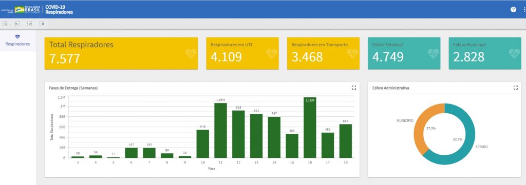Viewport: 526px width, 185px height.
Task: Click the 4.749 Estadual value
Action: [x=388, y=57]
